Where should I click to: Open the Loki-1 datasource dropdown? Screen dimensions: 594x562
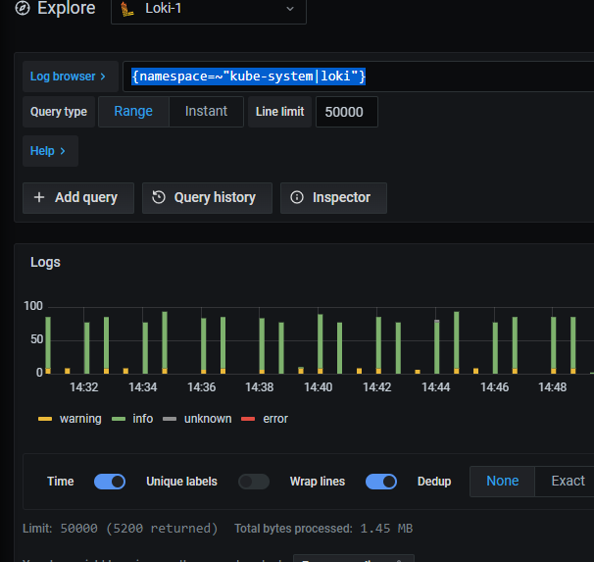[x=208, y=9]
